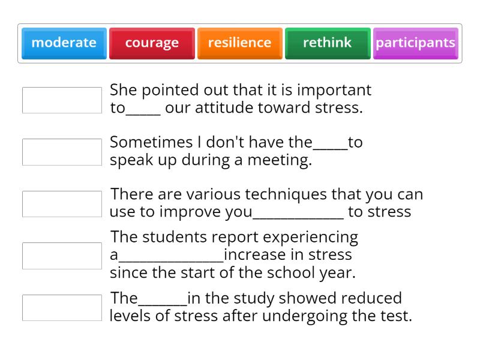Screen dimensions: 480x360
Task: Click the sentence 'She pointed out that it is important'
Action: 241,91
